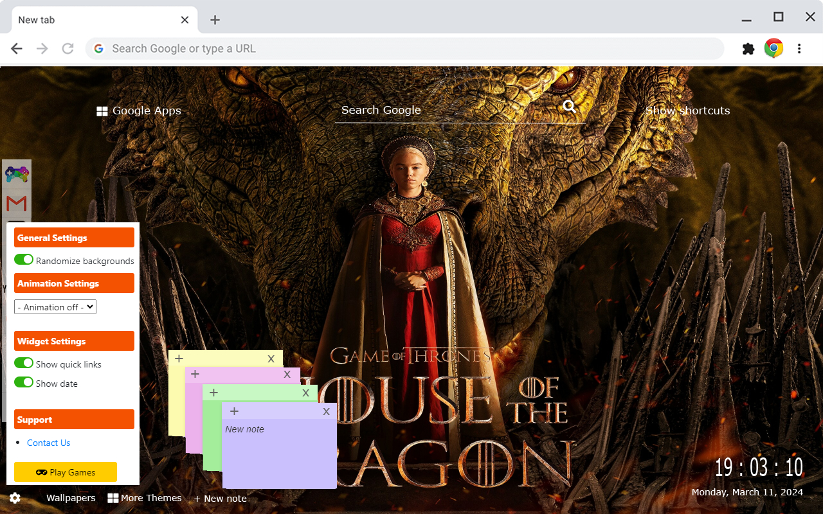The image size is (823, 514).
Task: Open the game controller quick link icon
Action: click(17, 173)
